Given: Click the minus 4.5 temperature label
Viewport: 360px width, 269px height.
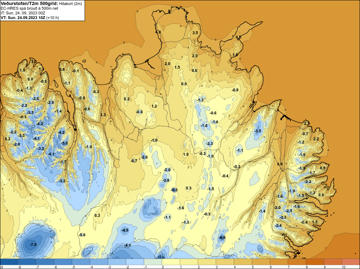Looking at the screenshot, I should pos(125,230).
